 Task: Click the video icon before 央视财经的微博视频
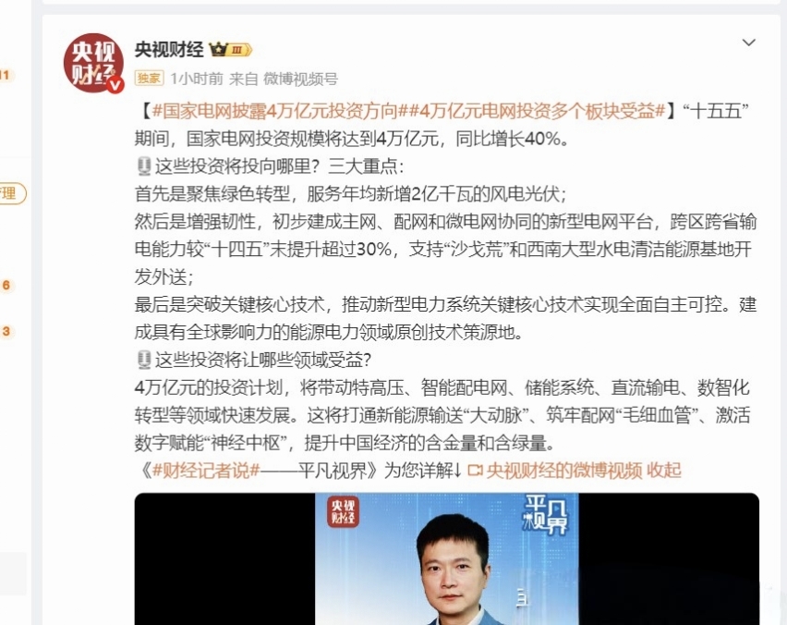[x=475, y=471]
